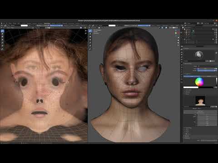Viewport: 218px width, 163px height.
Task: Expand brush list arrow beside brush preview
Action: point(216,53)
